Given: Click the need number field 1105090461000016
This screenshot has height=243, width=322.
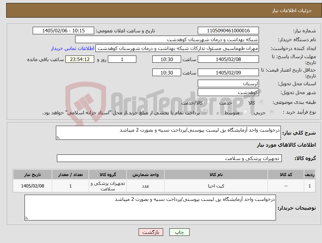Looking at the screenshot, I should (x=228, y=31).
